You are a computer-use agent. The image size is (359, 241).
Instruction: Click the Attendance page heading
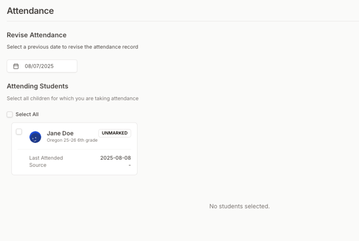[30, 11]
